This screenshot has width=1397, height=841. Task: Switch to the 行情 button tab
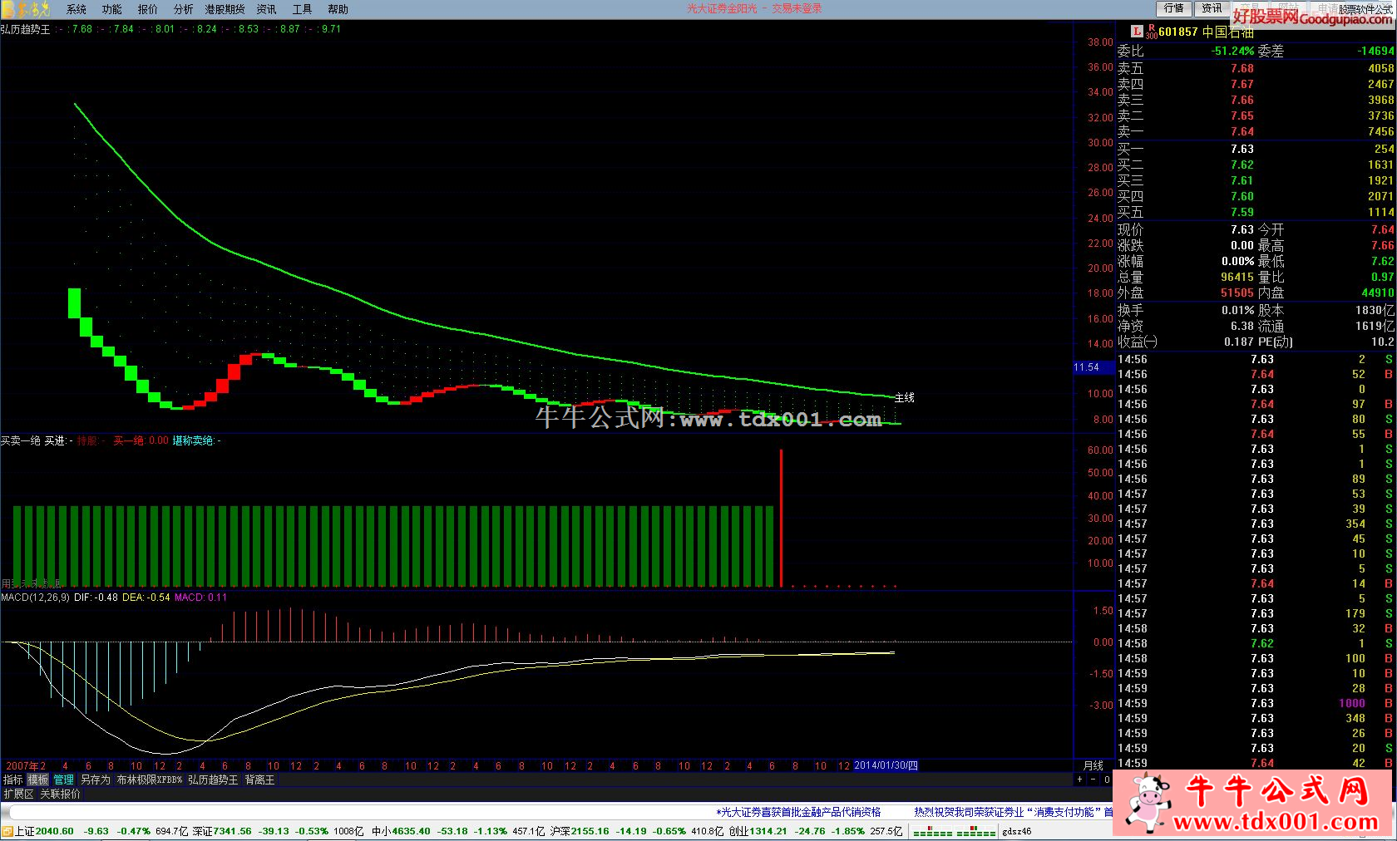click(x=1173, y=8)
